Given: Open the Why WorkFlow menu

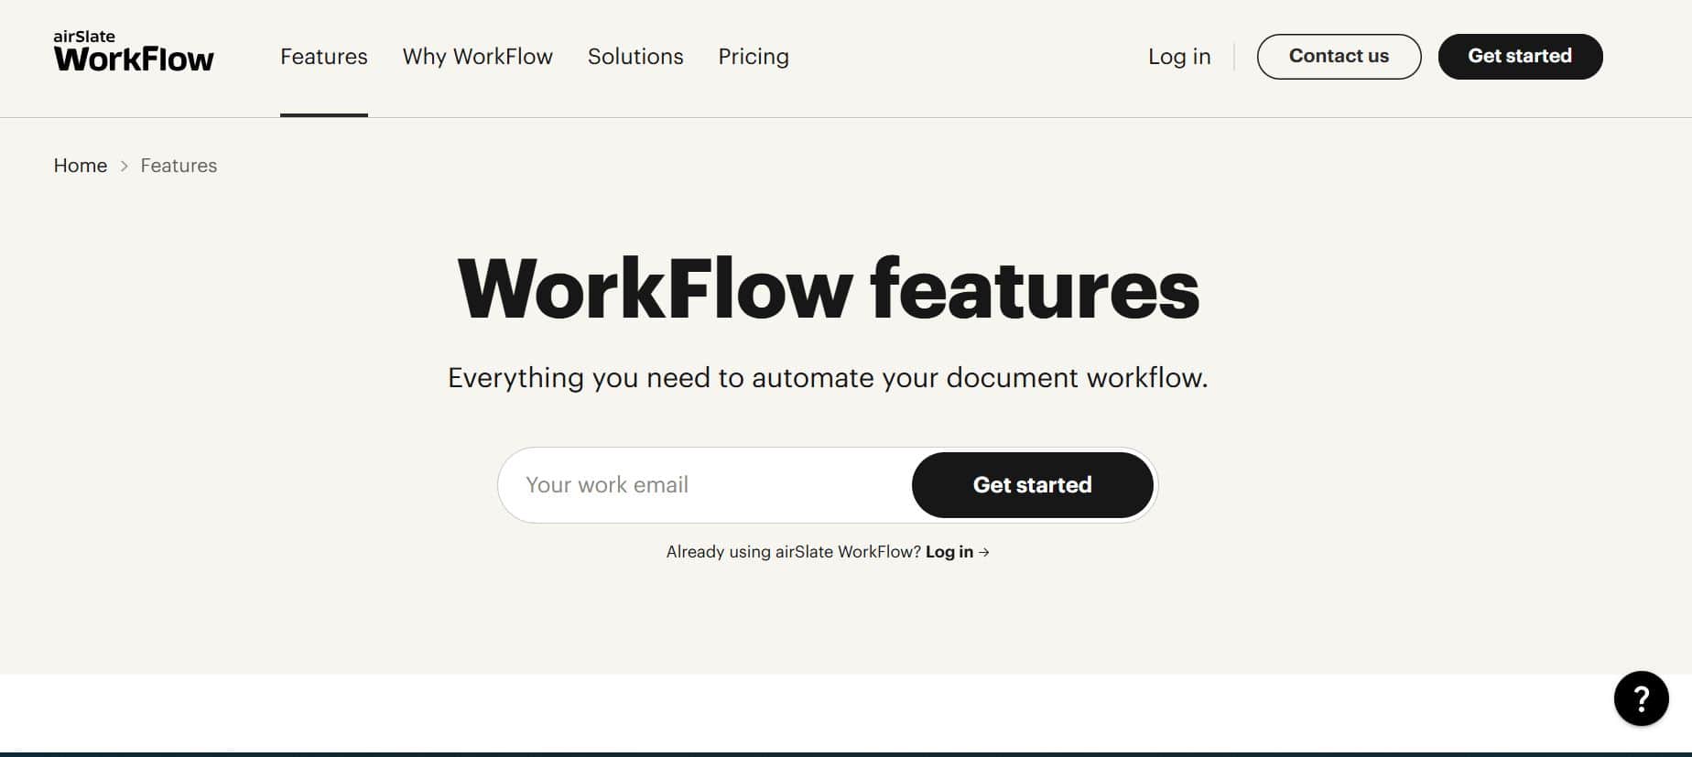Looking at the screenshot, I should 478,57.
